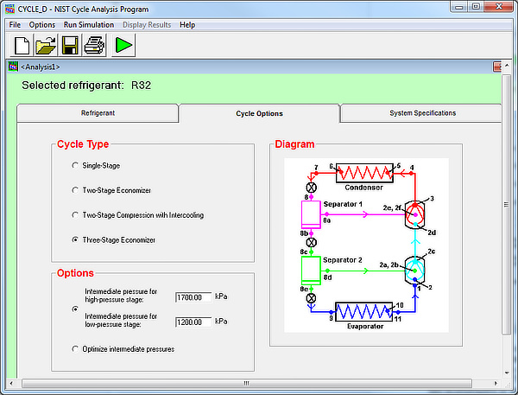Image resolution: width=518 pixels, height=395 pixels.
Task: Click the horizontal scrollbar thumb
Action: point(246,384)
